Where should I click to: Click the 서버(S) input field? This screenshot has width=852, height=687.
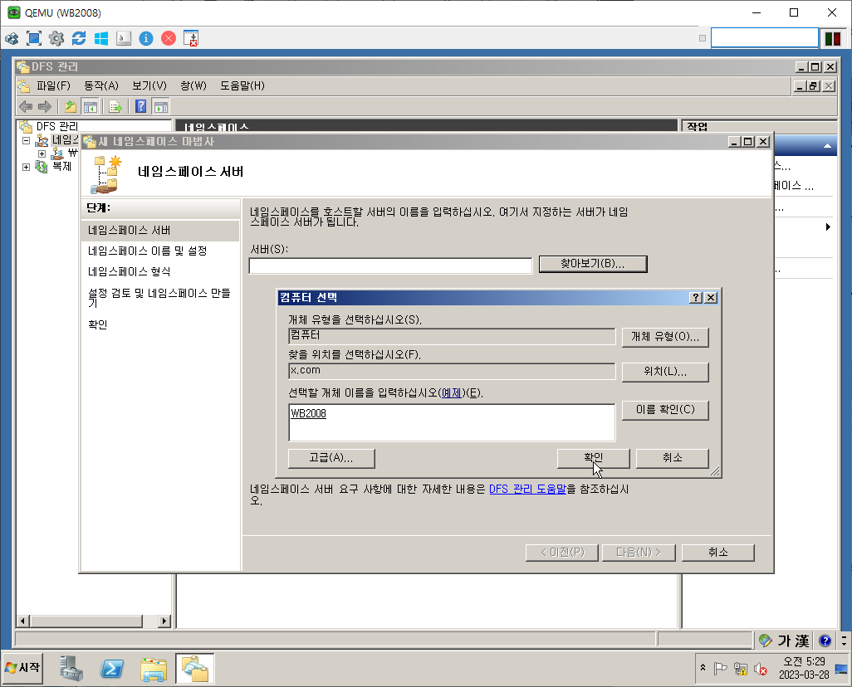pos(390,266)
